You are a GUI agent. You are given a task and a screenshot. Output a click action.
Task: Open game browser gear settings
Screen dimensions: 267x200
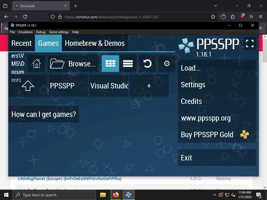167,64
